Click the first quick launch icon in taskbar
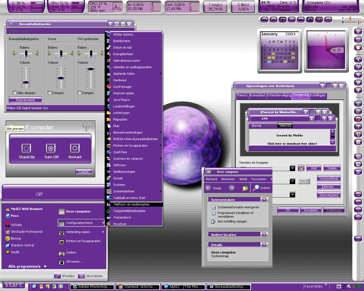Screen dimensions: 364x291 tap(34, 286)
